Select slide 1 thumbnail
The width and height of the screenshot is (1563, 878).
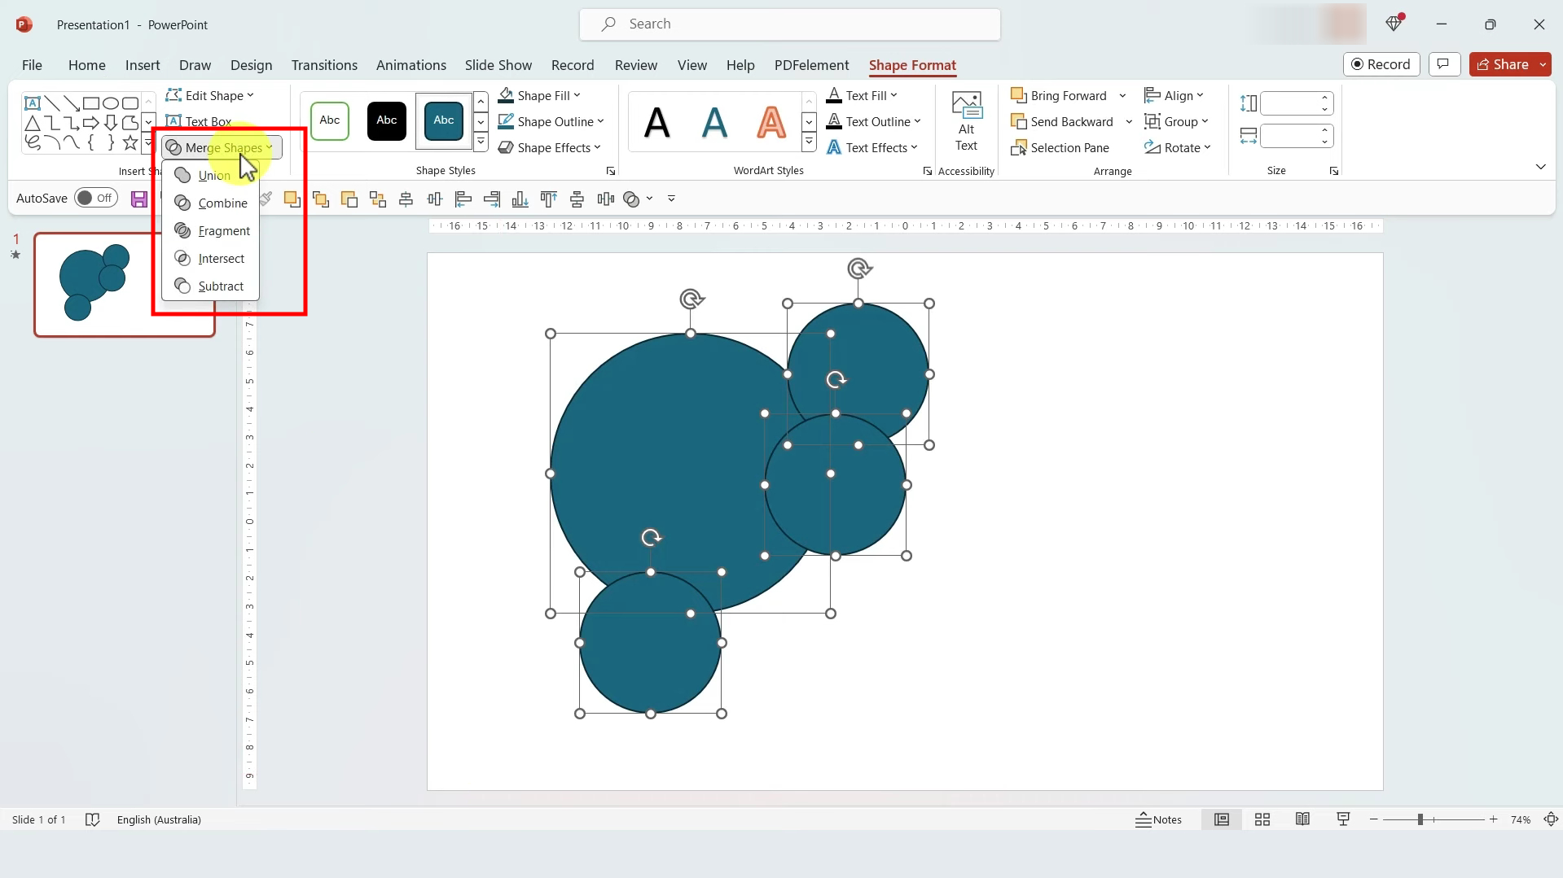point(125,285)
